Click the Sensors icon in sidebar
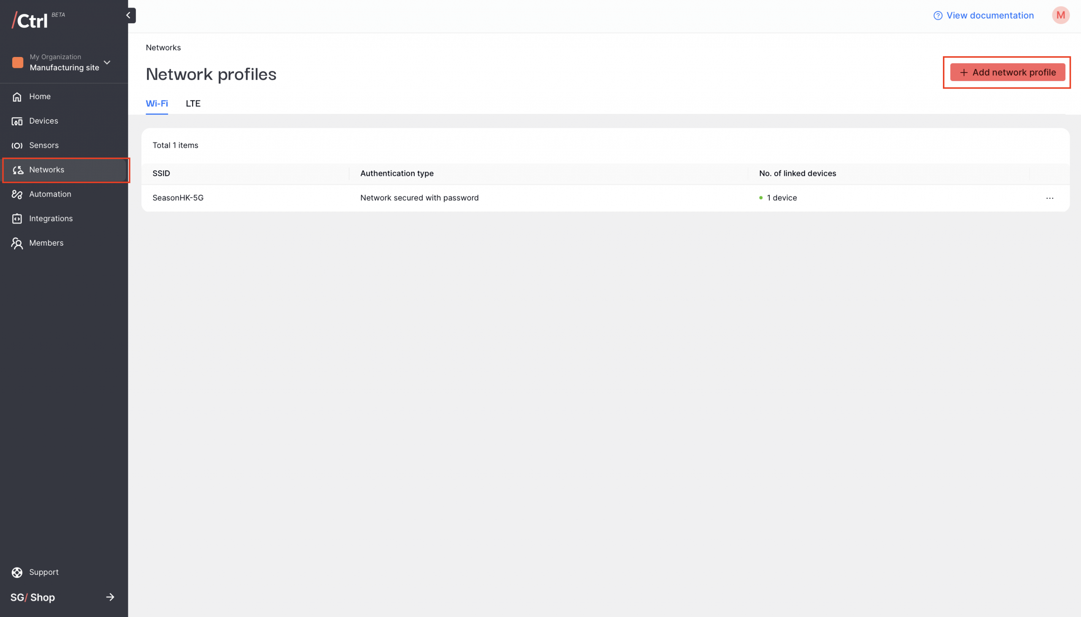The width and height of the screenshot is (1081, 617). tap(17, 145)
